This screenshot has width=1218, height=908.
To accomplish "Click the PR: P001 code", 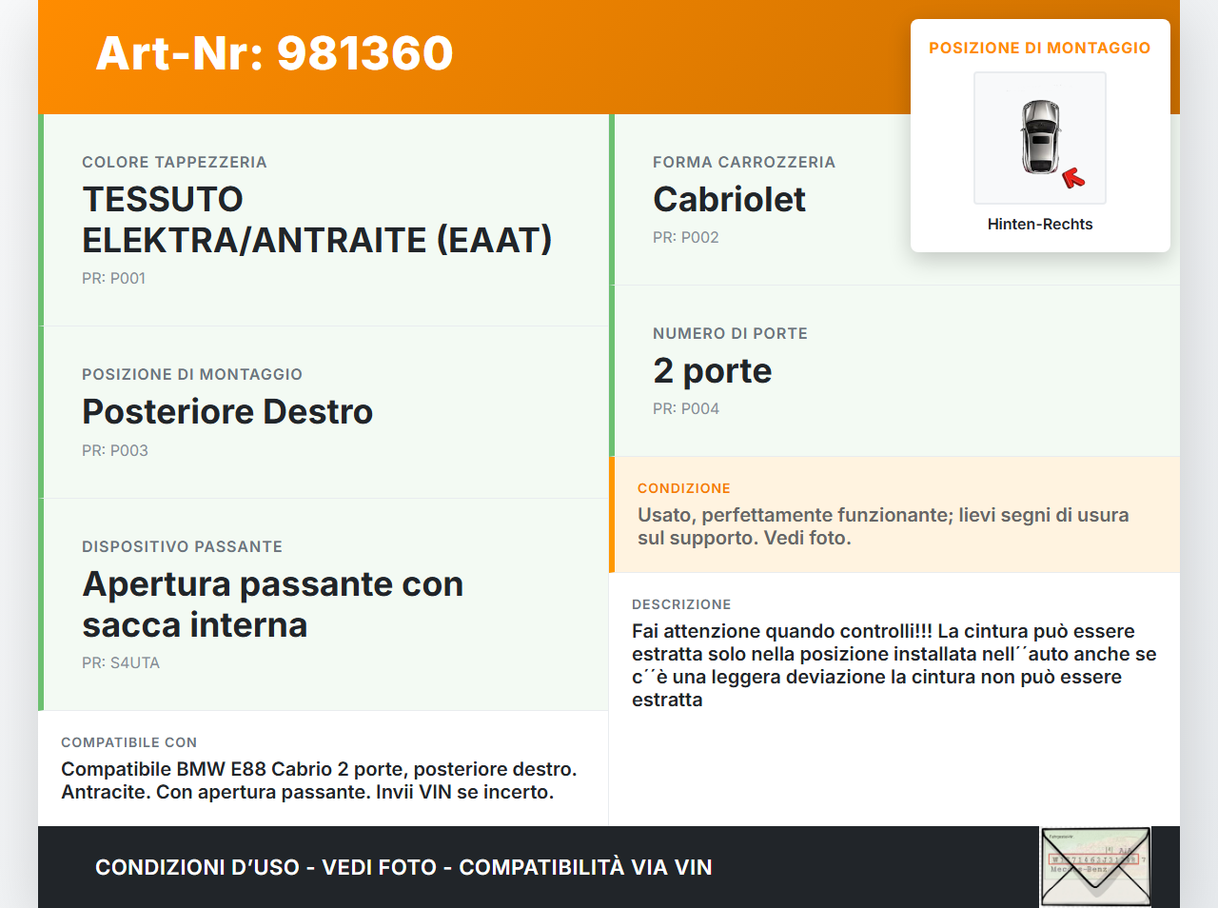I will (113, 279).
